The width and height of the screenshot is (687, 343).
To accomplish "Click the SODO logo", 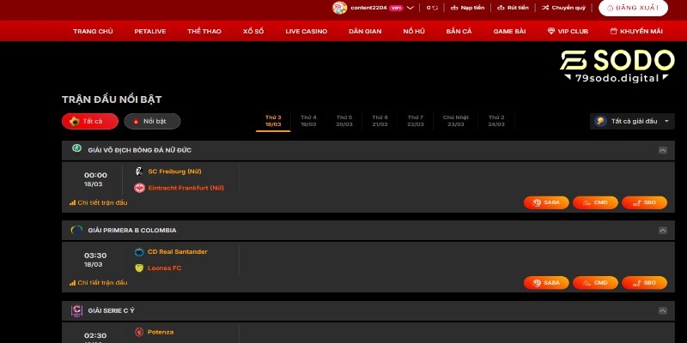I will pos(617,65).
